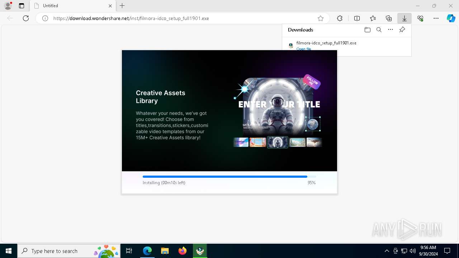Screen dimensions: 459x258
Task: Select the Creative gradient template thumbnail
Action: point(241,142)
